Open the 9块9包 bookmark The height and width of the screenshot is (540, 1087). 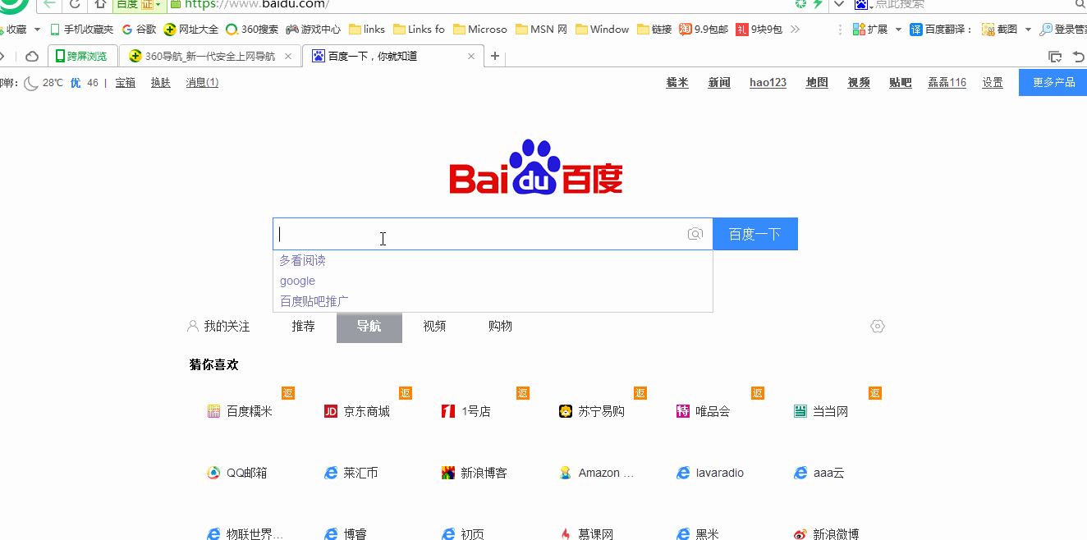759,30
